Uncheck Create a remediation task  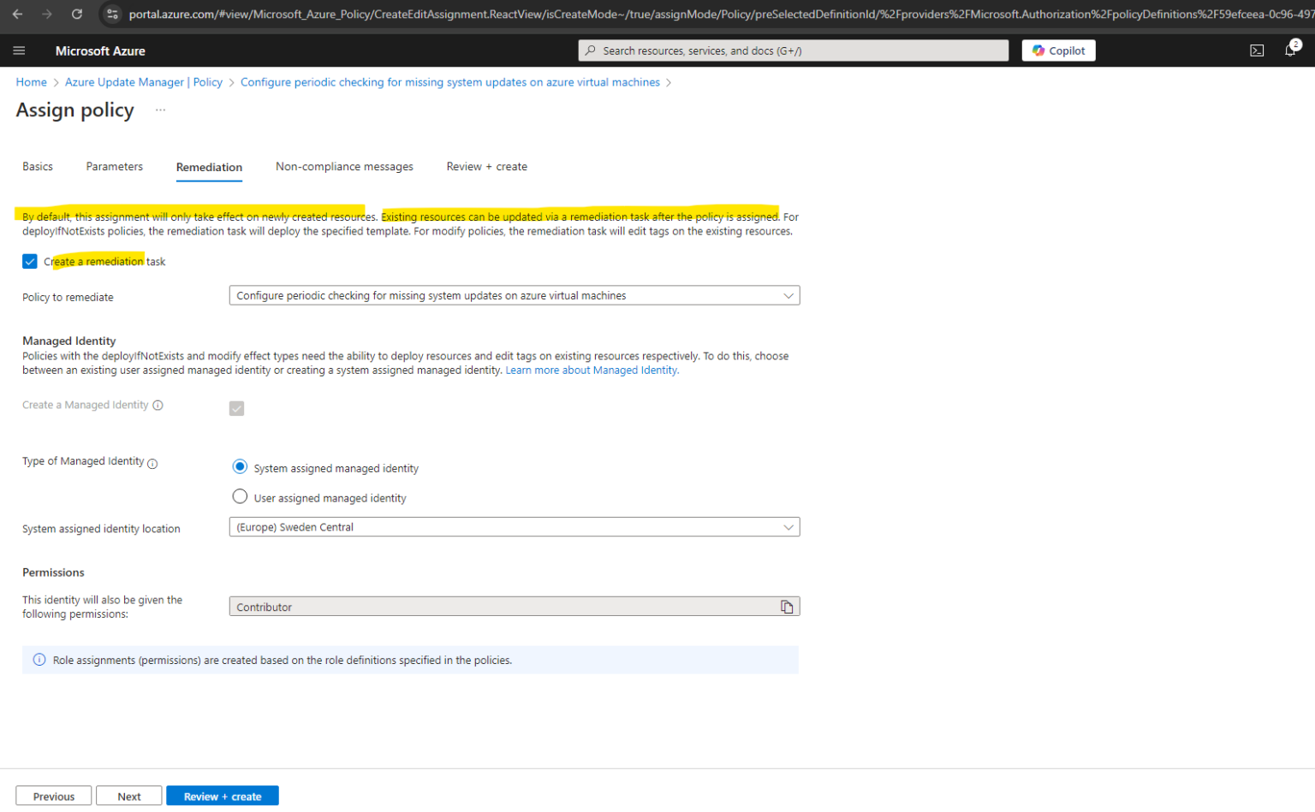29,261
